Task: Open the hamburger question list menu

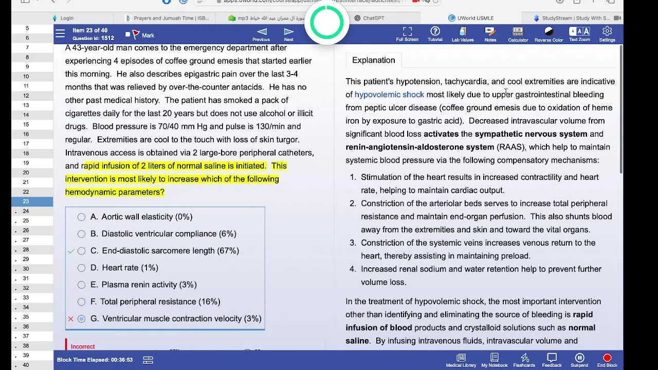Action: tap(60, 34)
